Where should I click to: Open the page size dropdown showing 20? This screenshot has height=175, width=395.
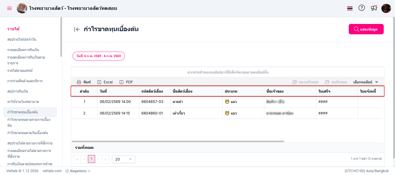tap(123, 159)
